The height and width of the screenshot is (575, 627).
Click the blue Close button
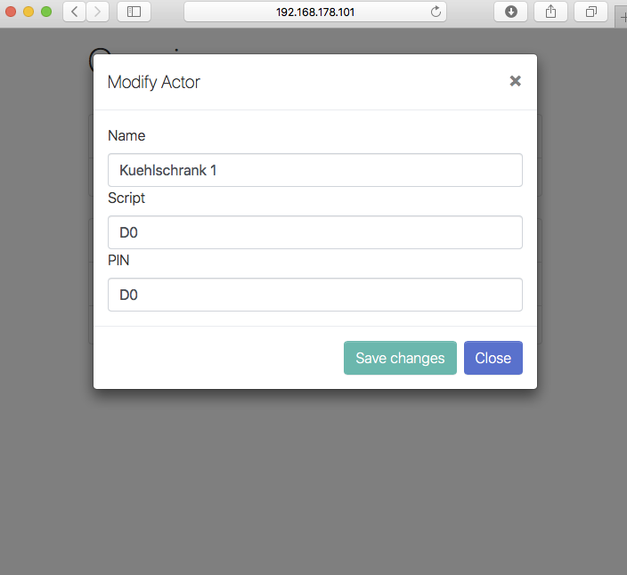coord(493,358)
